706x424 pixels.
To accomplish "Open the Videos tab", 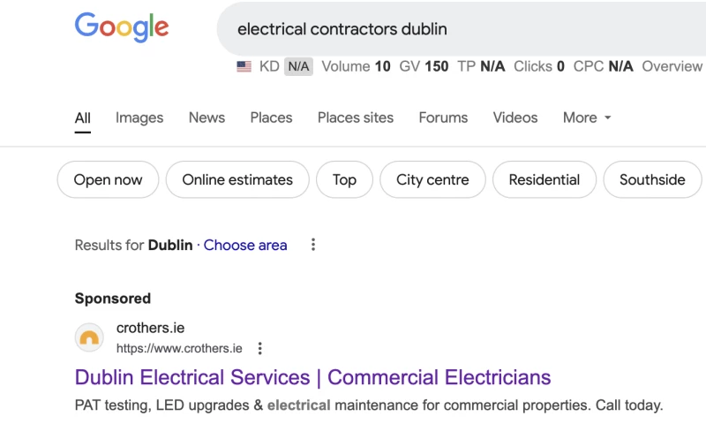I will click(515, 117).
